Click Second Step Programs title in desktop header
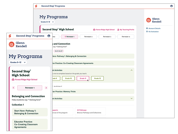178x134 pixels. [53, 6]
